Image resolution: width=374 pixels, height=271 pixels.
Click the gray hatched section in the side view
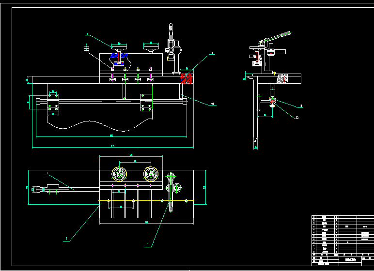pyautogui.click(x=282, y=79)
